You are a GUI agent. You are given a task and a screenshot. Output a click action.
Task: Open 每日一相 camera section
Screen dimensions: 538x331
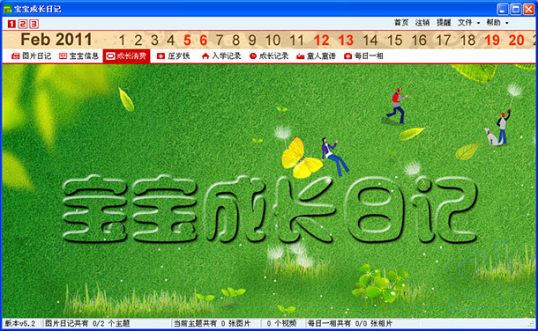pos(363,55)
